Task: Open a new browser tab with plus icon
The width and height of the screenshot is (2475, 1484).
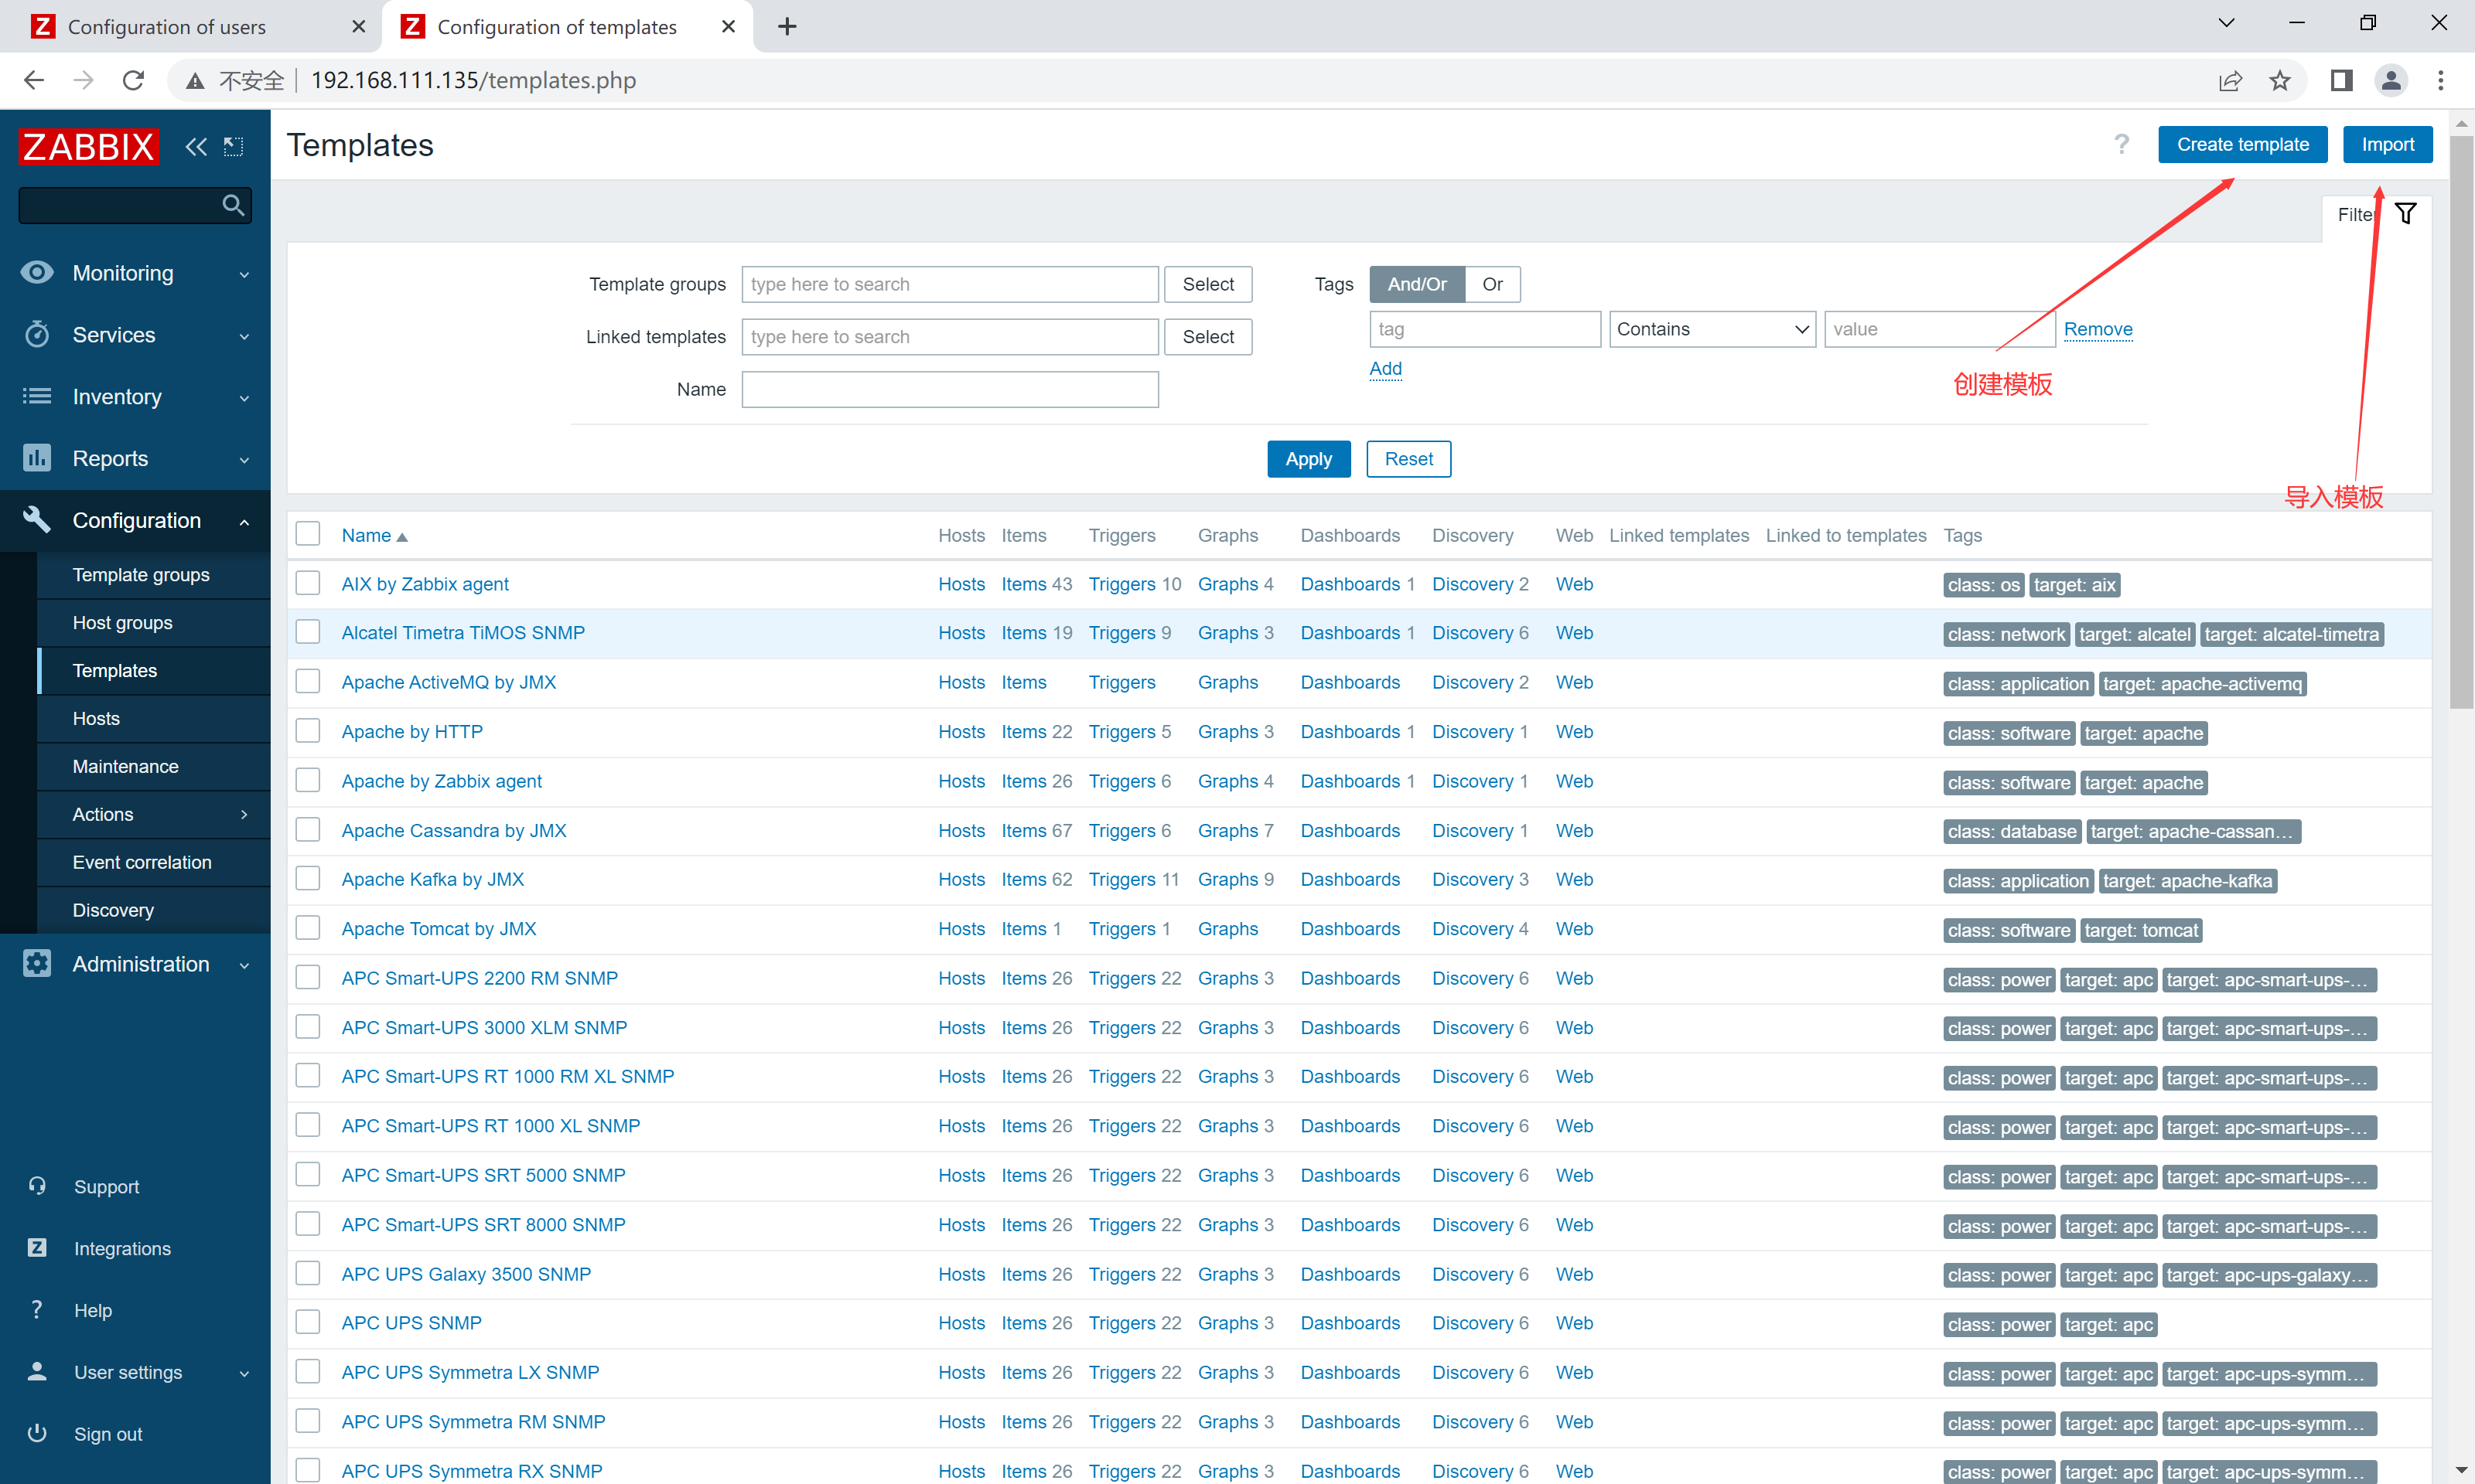Action: tap(787, 26)
